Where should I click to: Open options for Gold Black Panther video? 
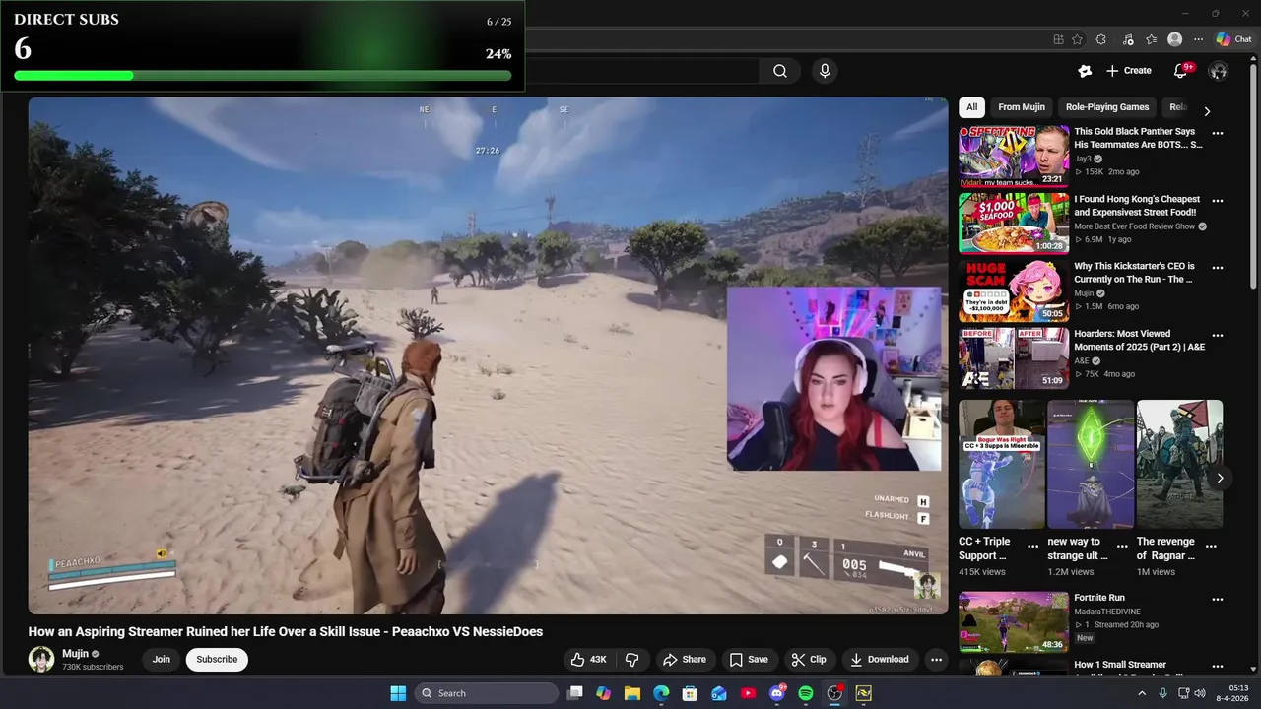pyautogui.click(x=1218, y=133)
